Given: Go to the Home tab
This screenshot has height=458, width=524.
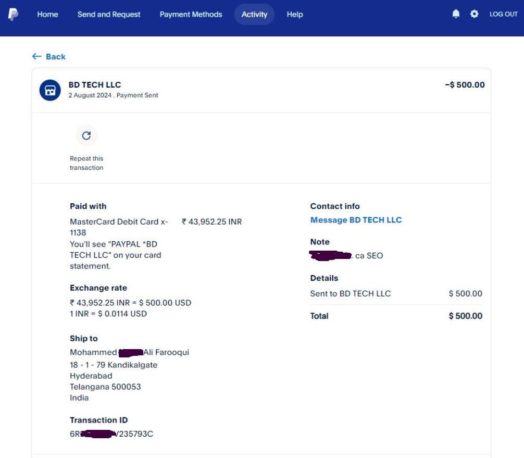Looking at the screenshot, I should click(47, 15).
